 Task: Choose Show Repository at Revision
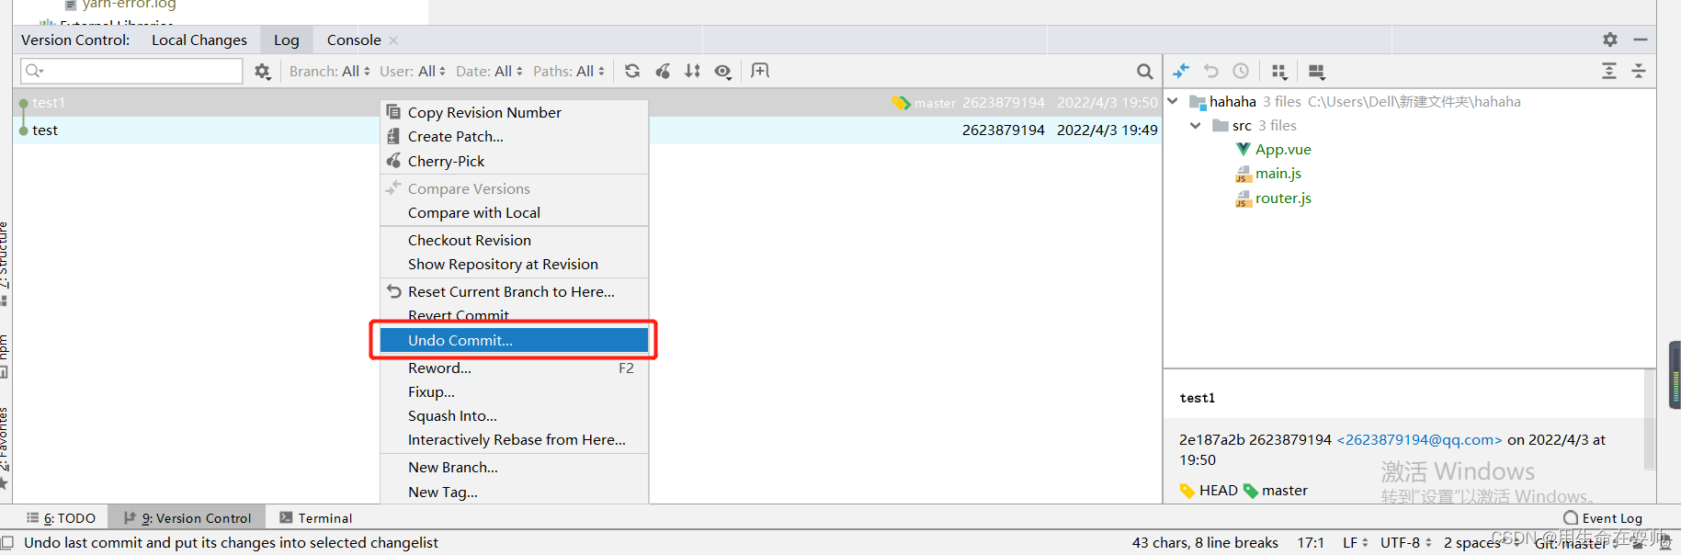(515, 264)
